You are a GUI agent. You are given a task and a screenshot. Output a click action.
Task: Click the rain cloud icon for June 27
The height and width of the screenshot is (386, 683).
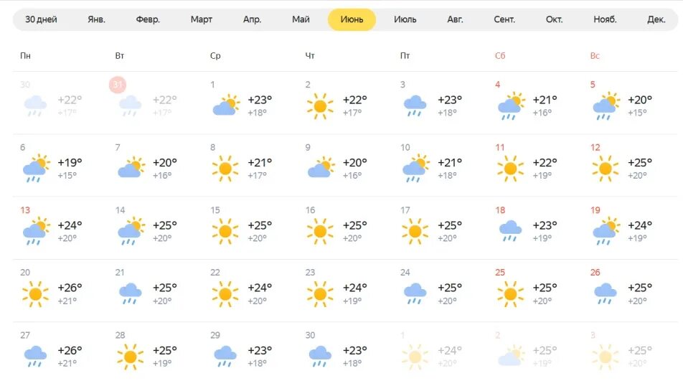35,357
